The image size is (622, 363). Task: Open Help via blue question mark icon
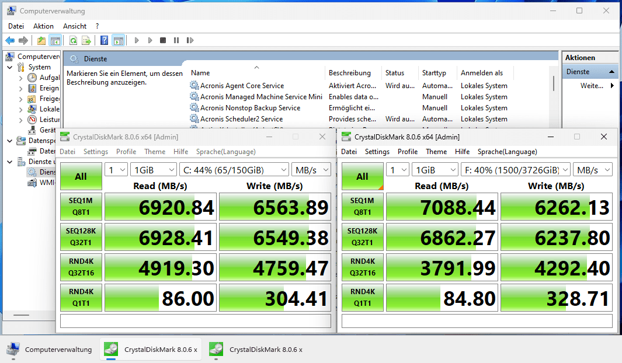(x=105, y=40)
